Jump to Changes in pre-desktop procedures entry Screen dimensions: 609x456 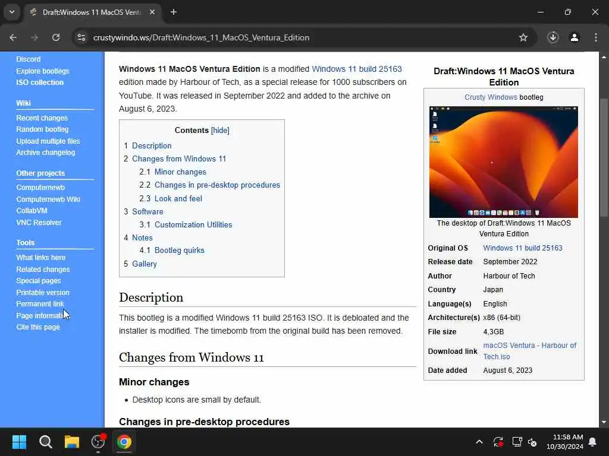pos(217,185)
